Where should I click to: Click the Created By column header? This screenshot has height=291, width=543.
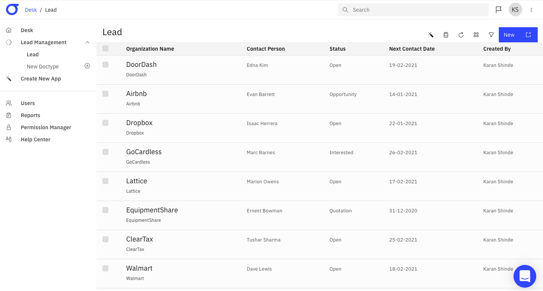pyautogui.click(x=497, y=49)
